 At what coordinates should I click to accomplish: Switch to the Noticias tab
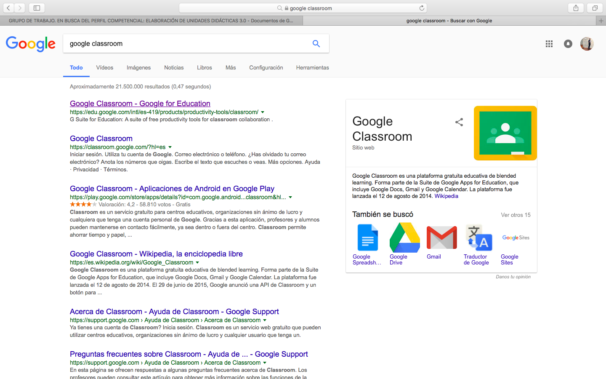[174, 67]
